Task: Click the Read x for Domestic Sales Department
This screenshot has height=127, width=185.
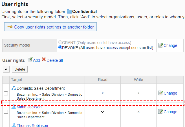Action: (103, 93)
